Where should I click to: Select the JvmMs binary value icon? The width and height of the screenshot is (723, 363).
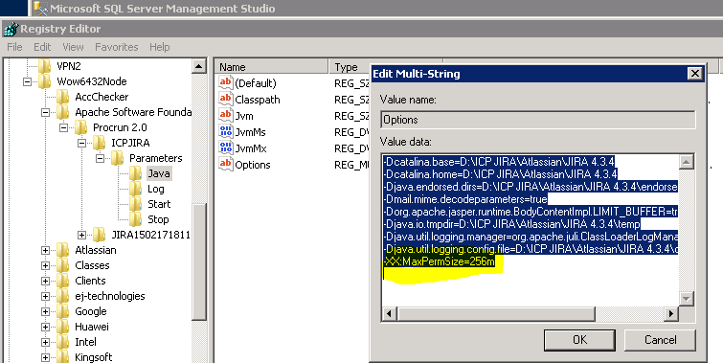coord(225,131)
